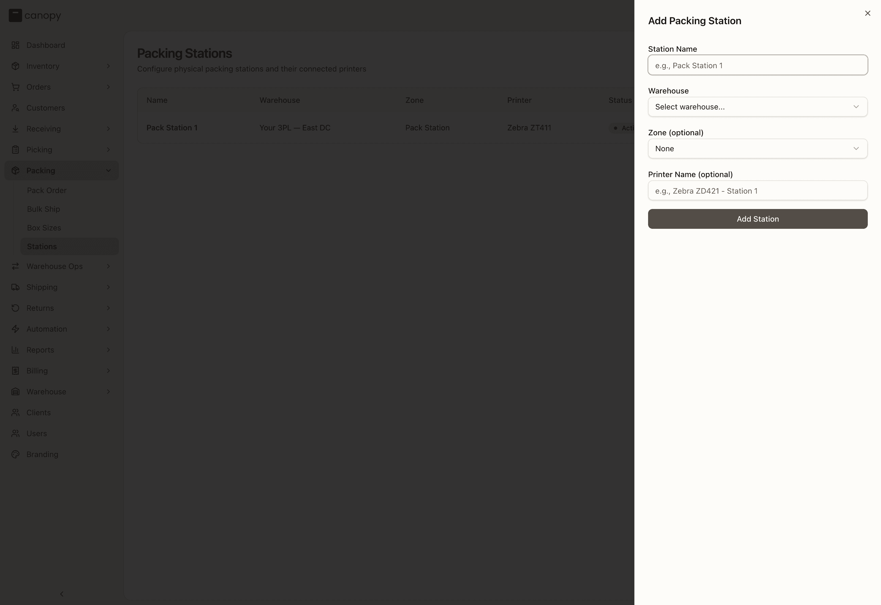The height and width of the screenshot is (605, 881).
Task: Expand the Shipping menu chevron
Action: click(x=108, y=287)
